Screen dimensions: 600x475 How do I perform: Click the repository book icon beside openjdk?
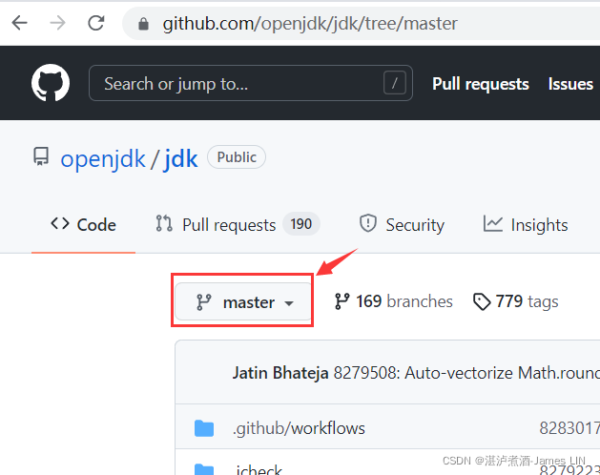41,156
